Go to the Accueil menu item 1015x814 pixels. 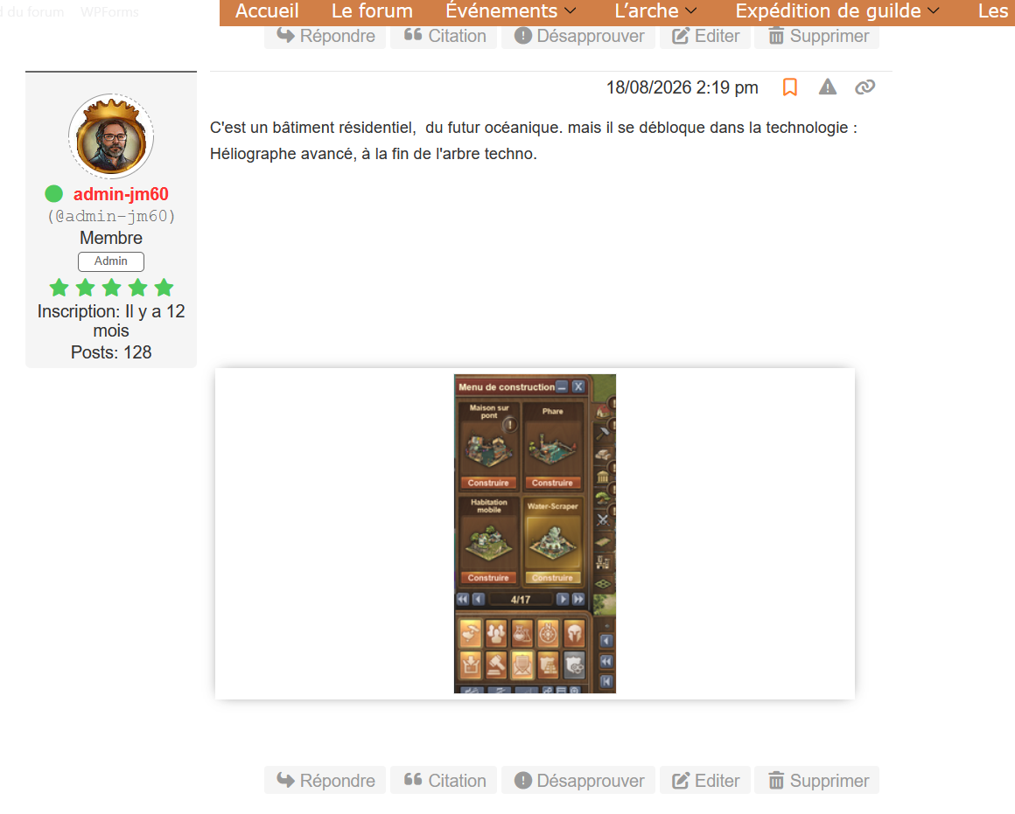(267, 11)
